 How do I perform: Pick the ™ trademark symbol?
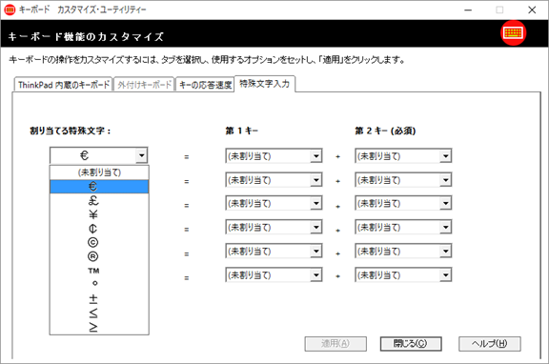pos(99,271)
